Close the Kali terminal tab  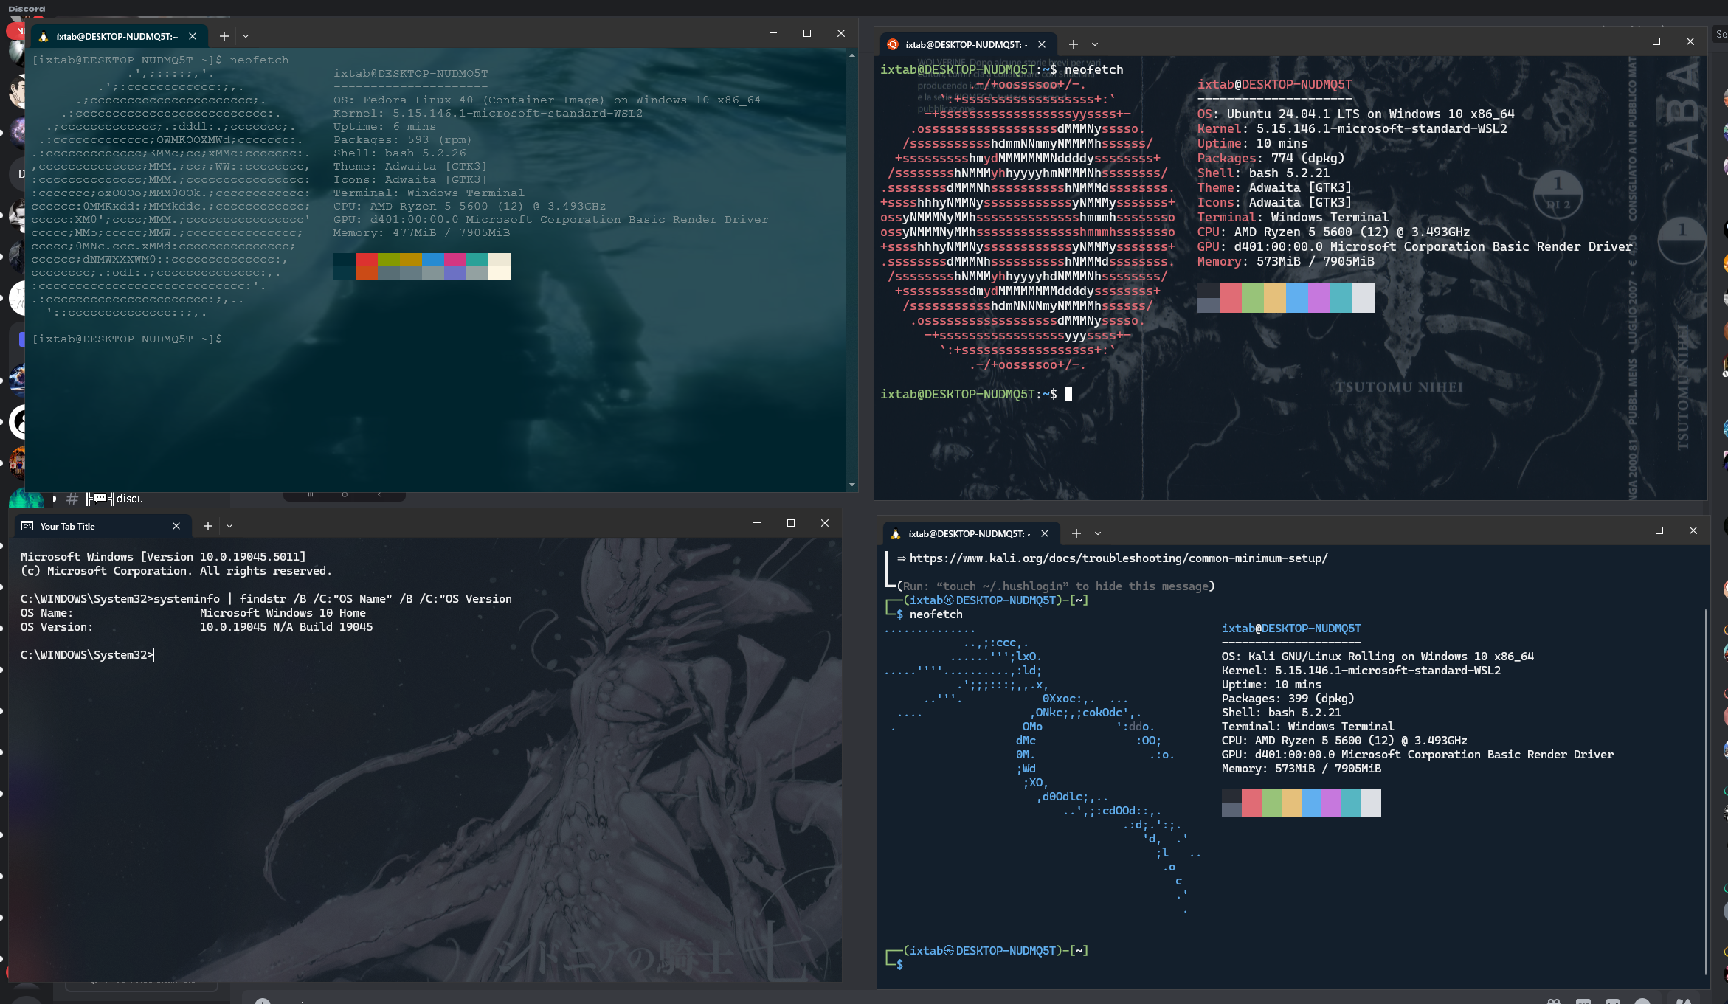1045,533
